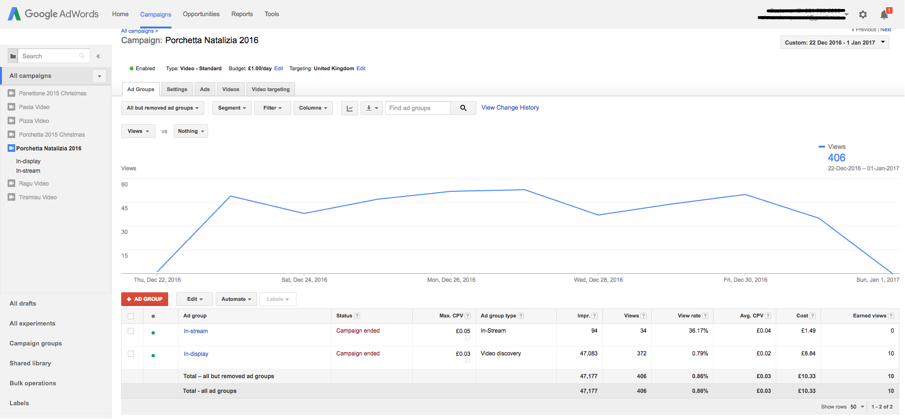Image resolution: width=905 pixels, height=419 pixels.
Task: Open All but removed ad groups dropdown
Action: [162, 108]
